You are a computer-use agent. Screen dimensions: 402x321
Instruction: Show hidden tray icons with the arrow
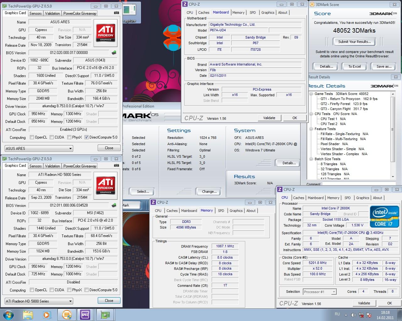pos(346,315)
